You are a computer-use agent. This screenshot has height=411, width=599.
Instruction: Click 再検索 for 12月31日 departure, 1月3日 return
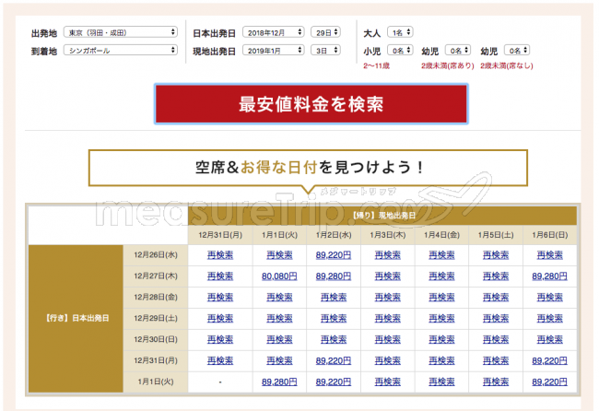(x=388, y=360)
